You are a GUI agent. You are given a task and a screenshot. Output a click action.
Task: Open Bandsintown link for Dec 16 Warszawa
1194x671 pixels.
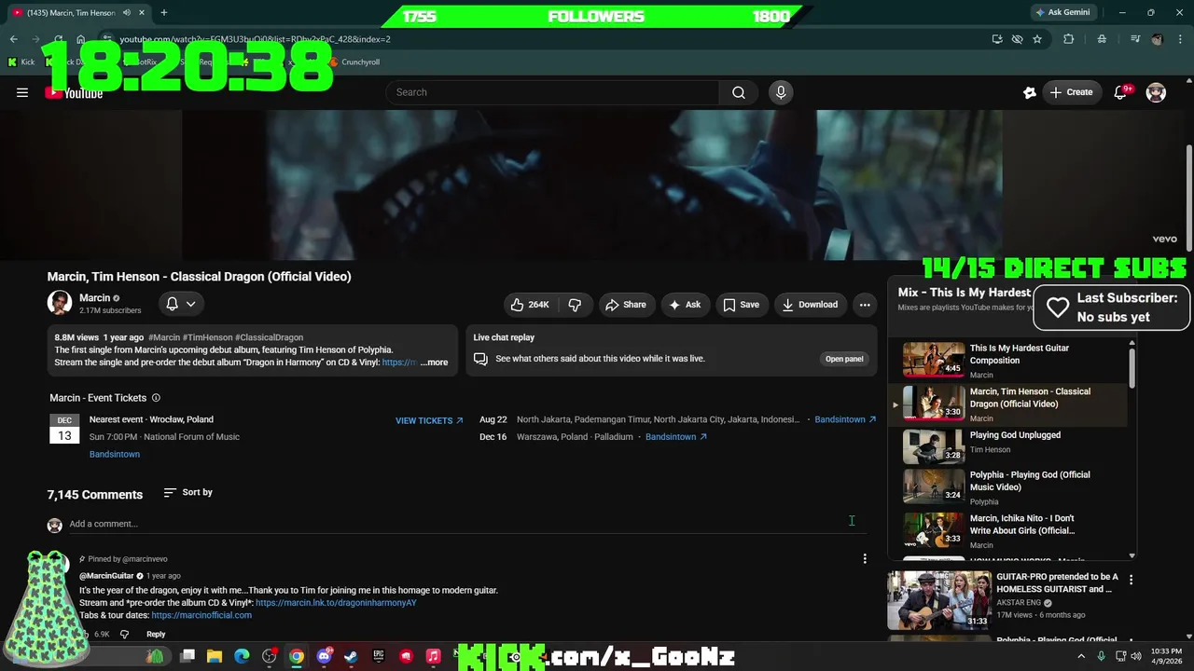click(x=676, y=436)
